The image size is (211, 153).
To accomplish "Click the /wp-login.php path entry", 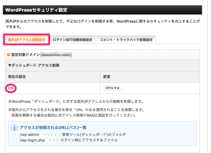I will click(x=32, y=140).
